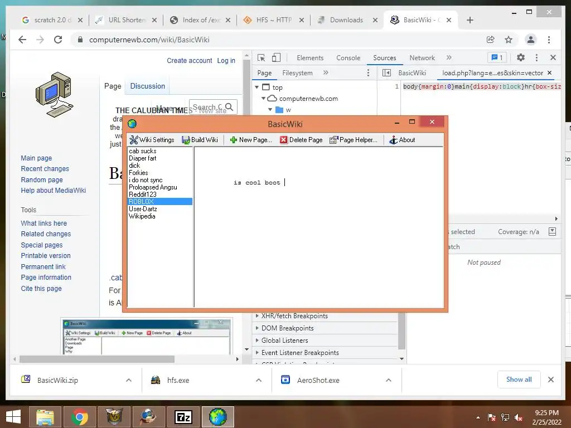This screenshot has width=571, height=428.
Task: Open DevTools issues counter badge
Action: 497,57
